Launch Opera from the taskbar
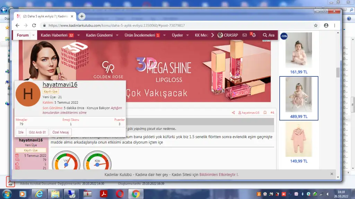The height and width of the screenshot is (199, 355). pyautogui.click(x=120, y=194)
